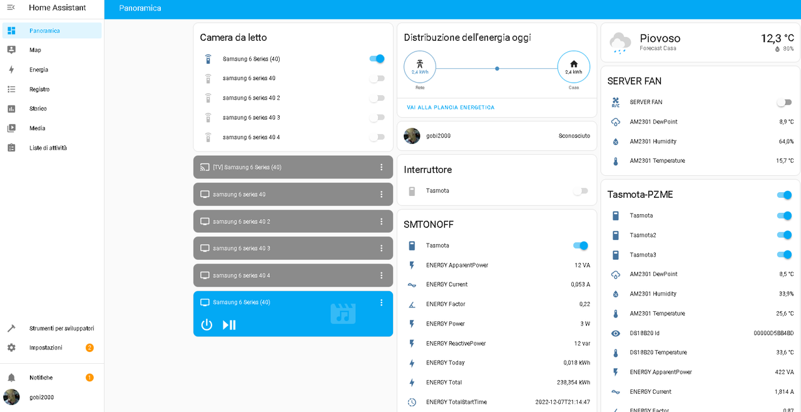The image size is (801, 412).
Task: Click remote icon beside Samsung 6 Series (40)
Action: click(208, 59)
